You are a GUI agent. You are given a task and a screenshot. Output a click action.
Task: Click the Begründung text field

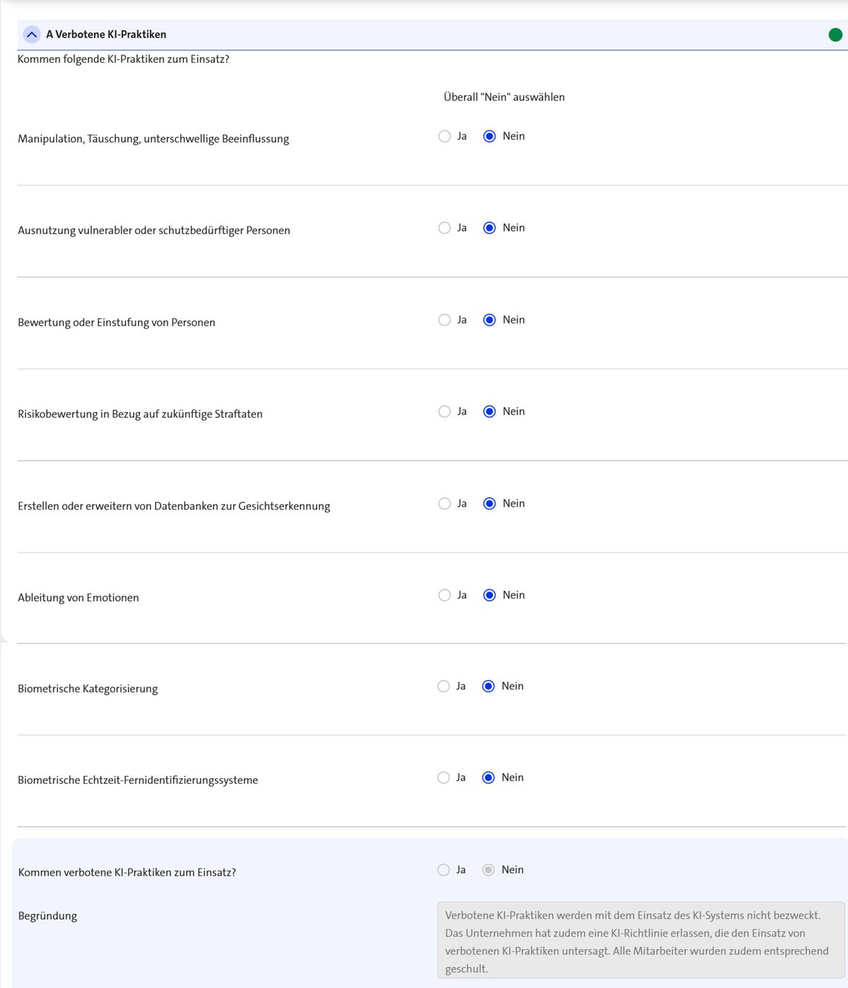[x=641, y=940]
